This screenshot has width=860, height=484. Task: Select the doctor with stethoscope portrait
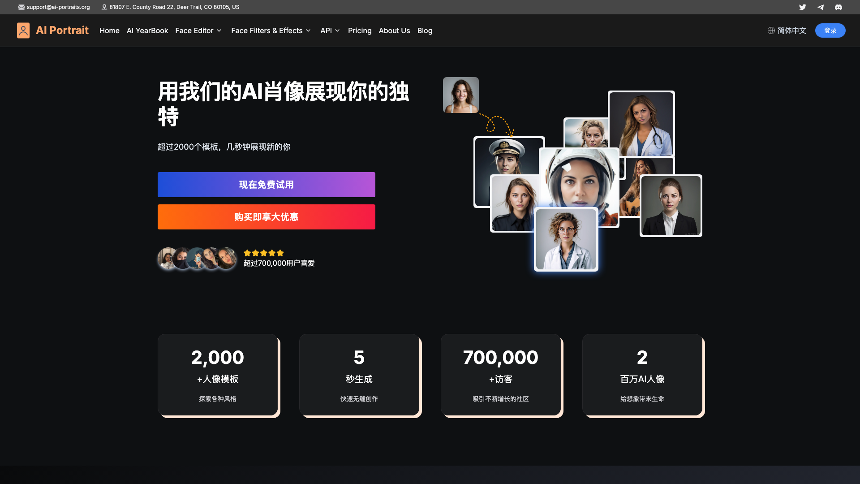641,124
